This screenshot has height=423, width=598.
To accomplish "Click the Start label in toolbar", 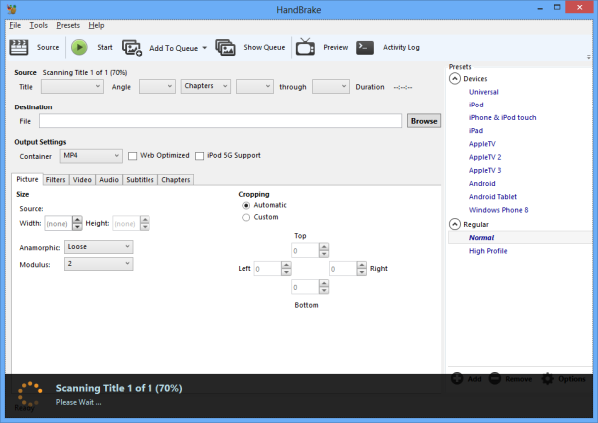I will (105, 47).
